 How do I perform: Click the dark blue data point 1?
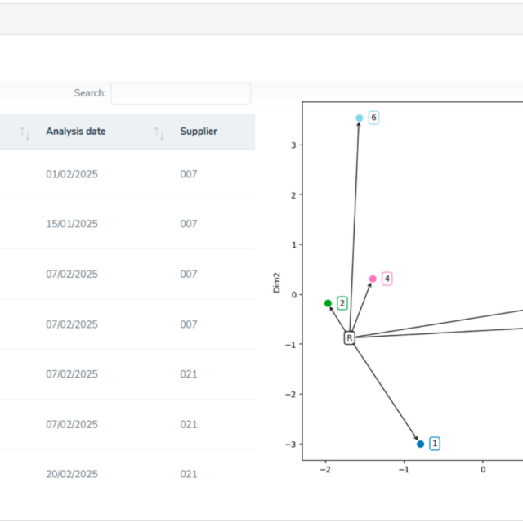(421, 444)
